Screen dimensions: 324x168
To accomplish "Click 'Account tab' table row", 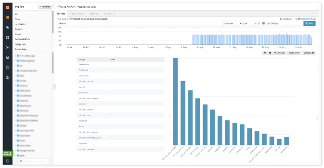I will pos(121,76).
